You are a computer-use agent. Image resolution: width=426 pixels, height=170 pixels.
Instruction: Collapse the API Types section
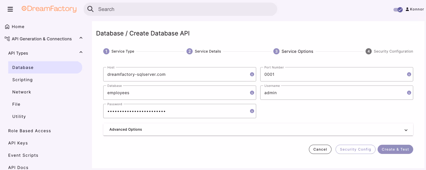[x=81, y=52]
